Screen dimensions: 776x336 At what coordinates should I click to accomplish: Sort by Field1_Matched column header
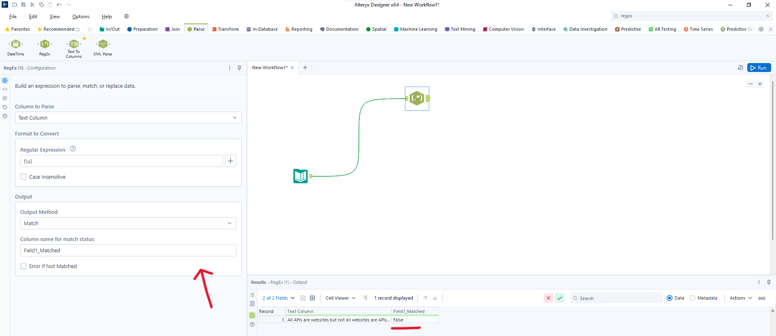415,311
